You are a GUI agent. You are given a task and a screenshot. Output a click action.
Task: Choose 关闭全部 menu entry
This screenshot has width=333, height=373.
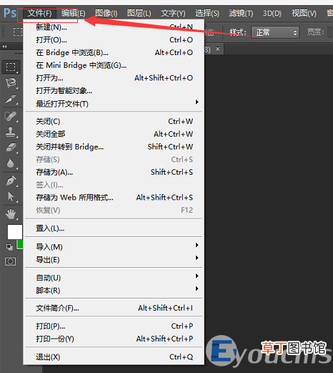click(114, 134)
